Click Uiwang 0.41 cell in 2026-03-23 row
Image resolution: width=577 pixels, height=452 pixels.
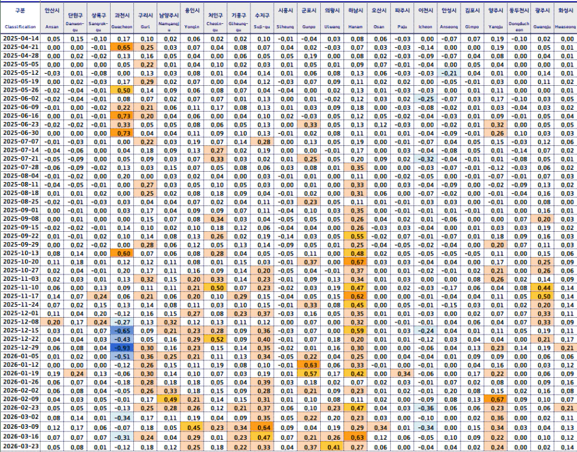[x=332, y=447]
